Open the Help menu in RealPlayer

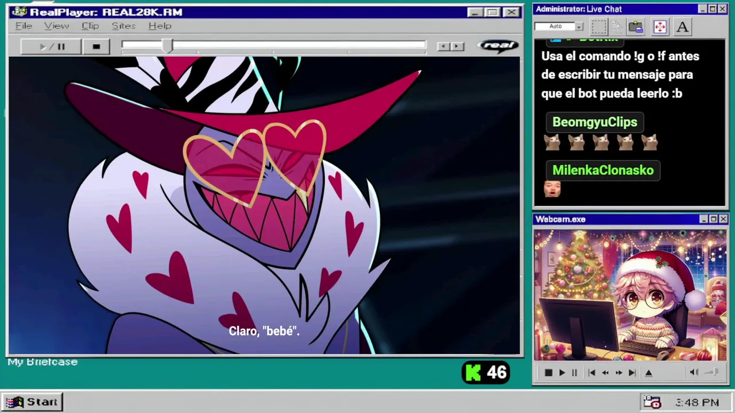tap(160, 26)
